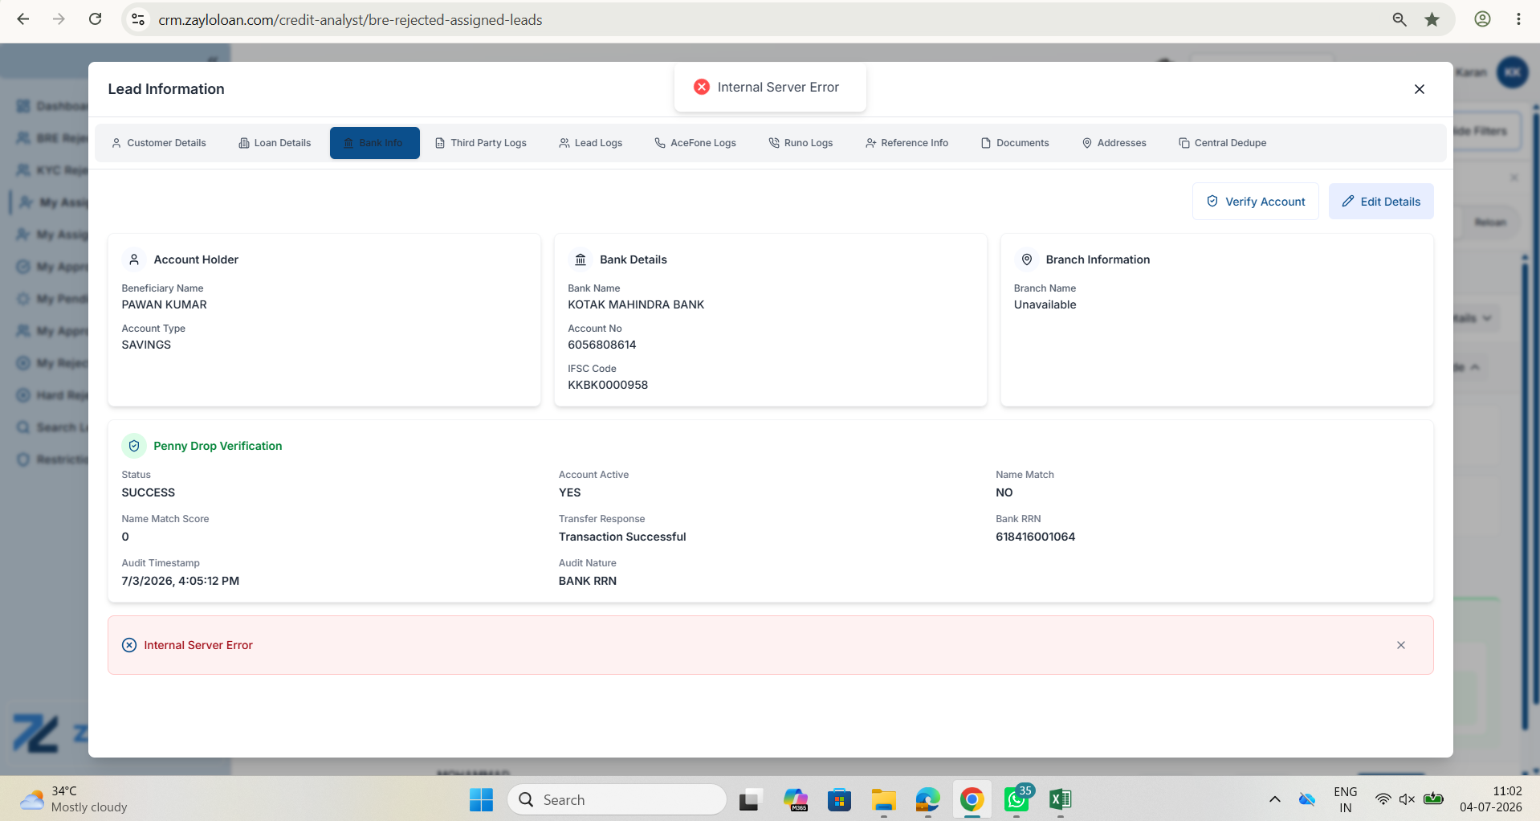Bookmark this page with the star icon

1432,19
